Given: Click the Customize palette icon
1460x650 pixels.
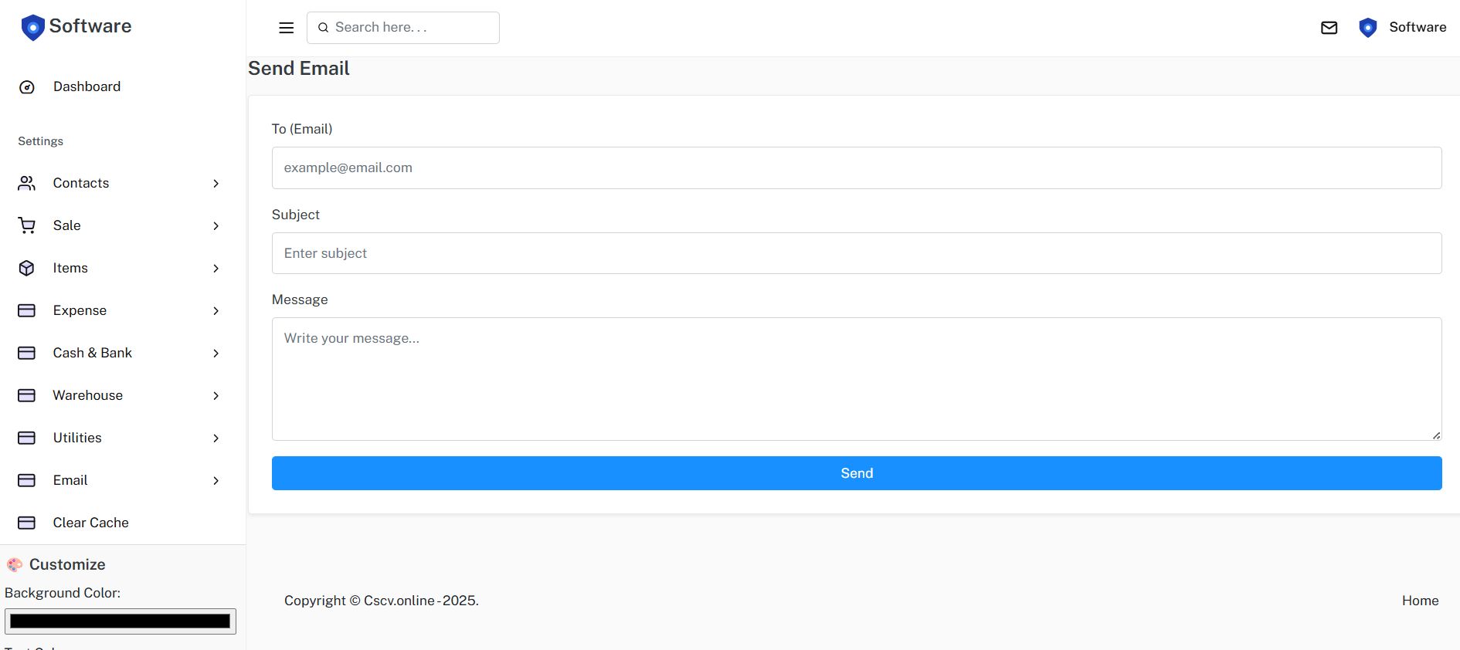Looking at the screenshot, I should tap(15, 565).
